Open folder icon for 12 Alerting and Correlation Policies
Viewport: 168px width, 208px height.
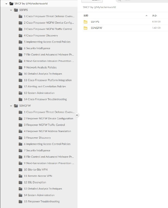click(21, 87)
